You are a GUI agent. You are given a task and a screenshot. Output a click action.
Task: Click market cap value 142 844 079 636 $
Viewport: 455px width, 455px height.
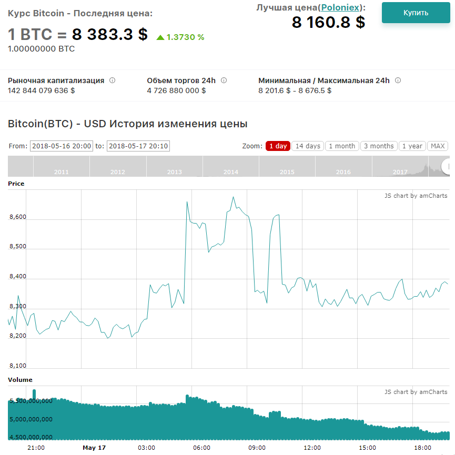(x=41, y=91)
